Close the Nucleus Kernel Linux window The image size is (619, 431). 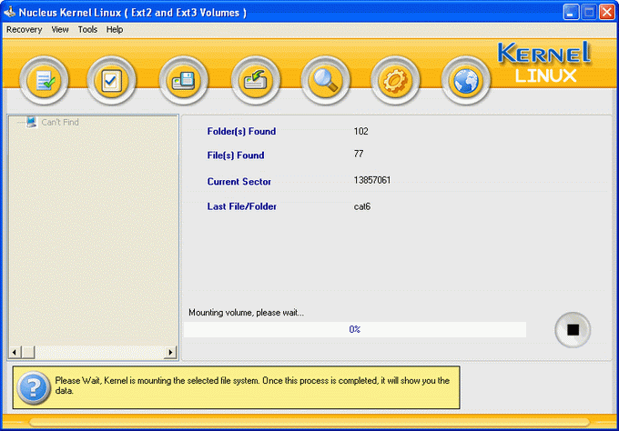tap(607, 12)
